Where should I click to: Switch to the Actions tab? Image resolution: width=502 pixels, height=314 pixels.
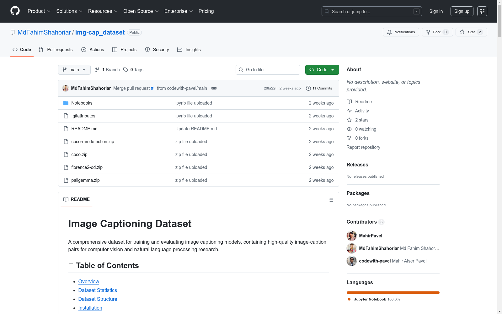(93, 50)
